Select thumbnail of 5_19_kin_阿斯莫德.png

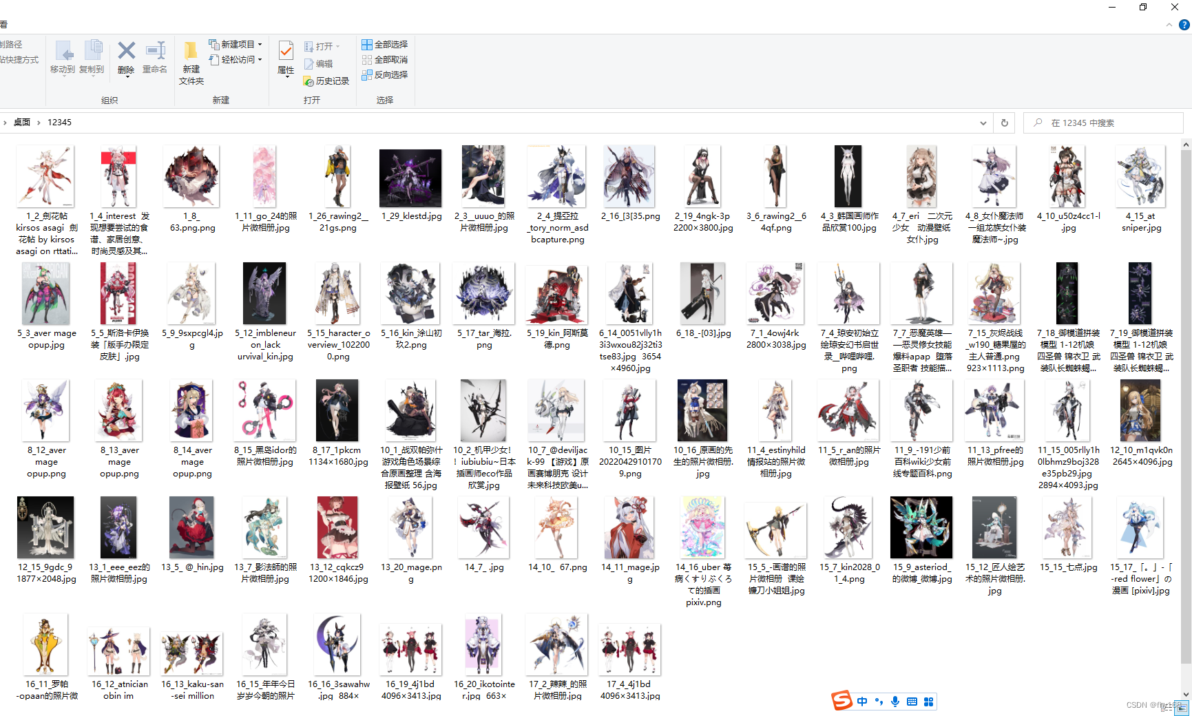(x=556, y=295)
